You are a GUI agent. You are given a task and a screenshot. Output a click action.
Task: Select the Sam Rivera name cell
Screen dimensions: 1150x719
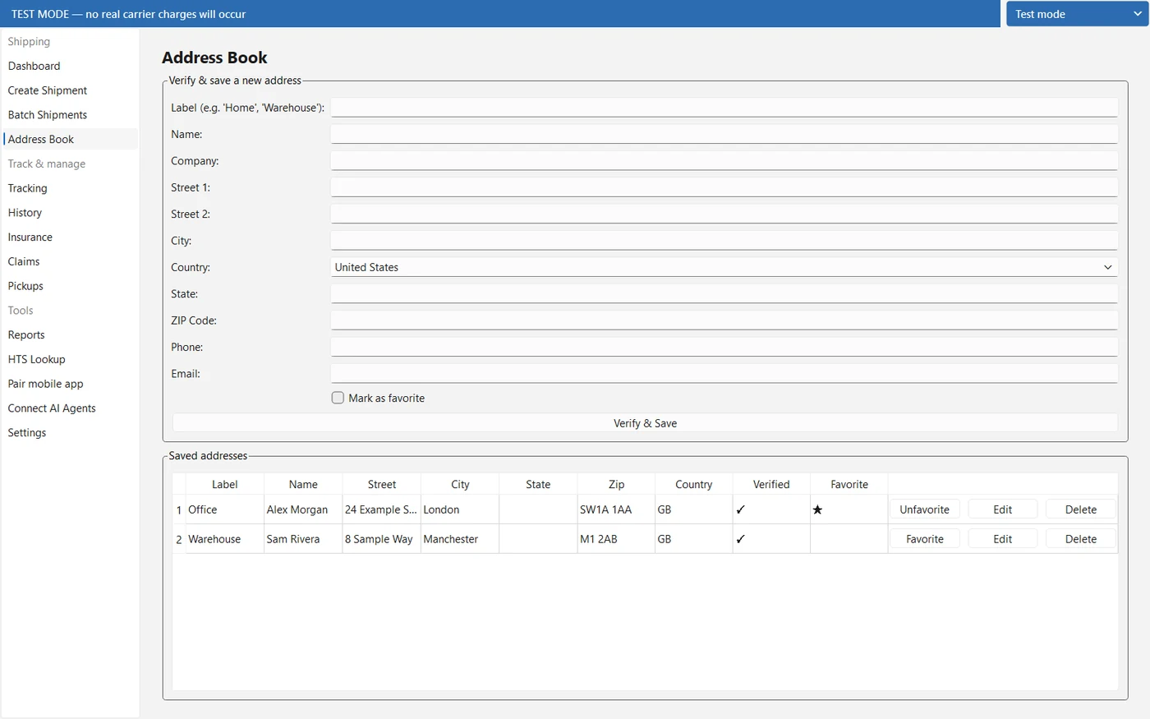point(303,539)
